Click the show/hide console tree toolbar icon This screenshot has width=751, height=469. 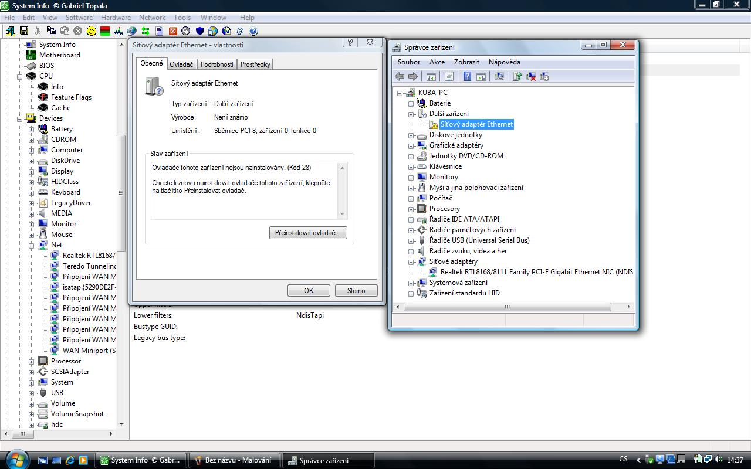click(x=431, y=76)
